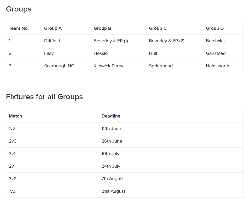Click the Burstwick link in Group D
Image resolution: width=250 pixels, height=205 pixels.
coord(216,41)
